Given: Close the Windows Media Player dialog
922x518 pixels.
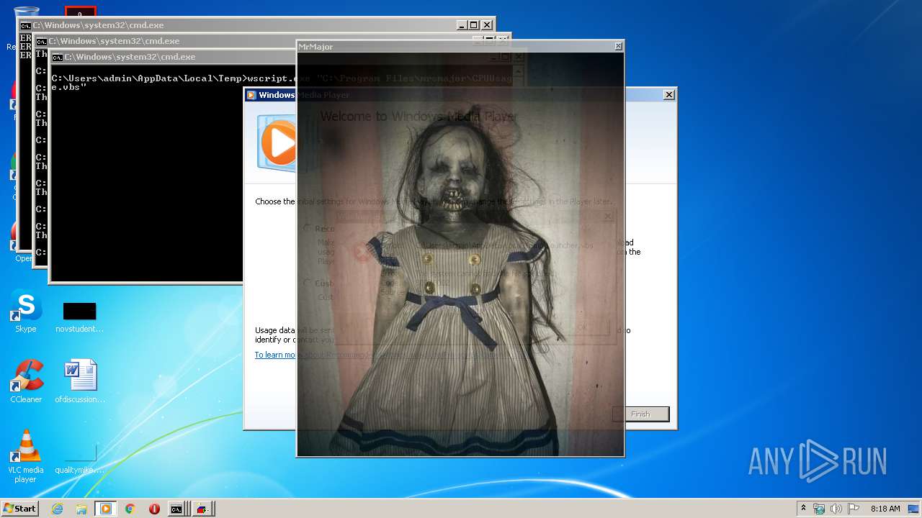Looking at the screenshot, I should coord(668,94).
